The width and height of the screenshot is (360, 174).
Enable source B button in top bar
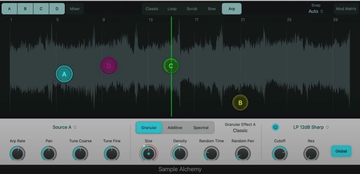25,8
